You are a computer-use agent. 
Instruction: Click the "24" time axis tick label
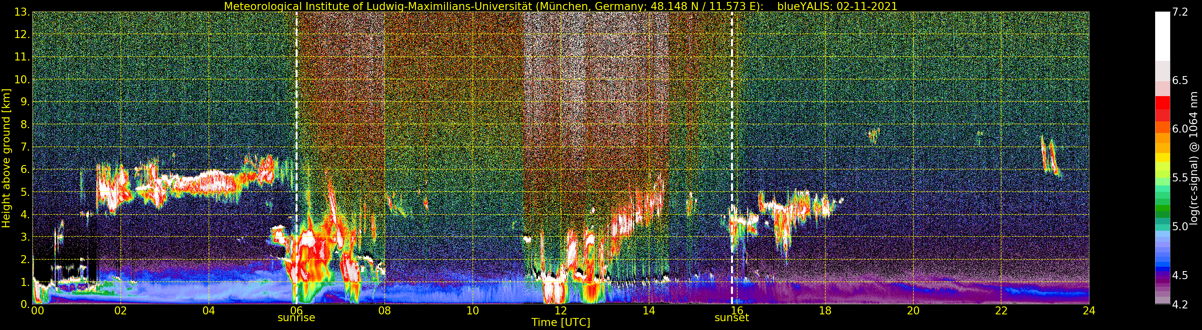[1089, 311]
